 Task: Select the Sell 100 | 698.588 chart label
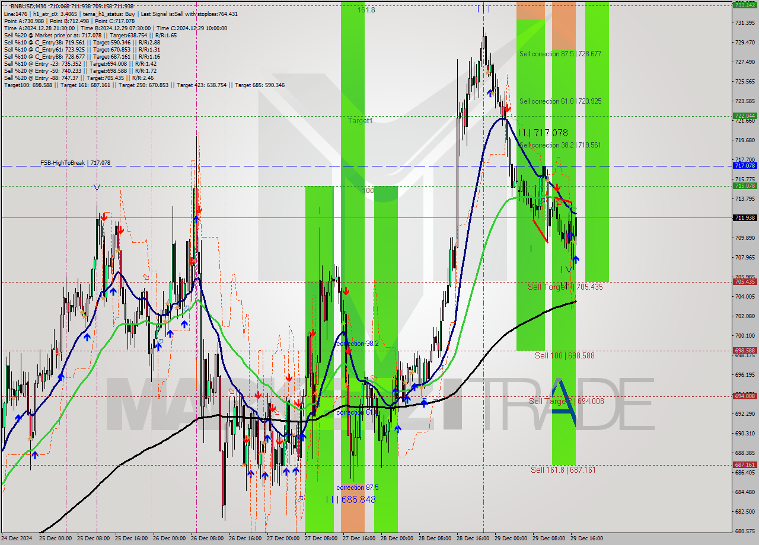[565, 355]
